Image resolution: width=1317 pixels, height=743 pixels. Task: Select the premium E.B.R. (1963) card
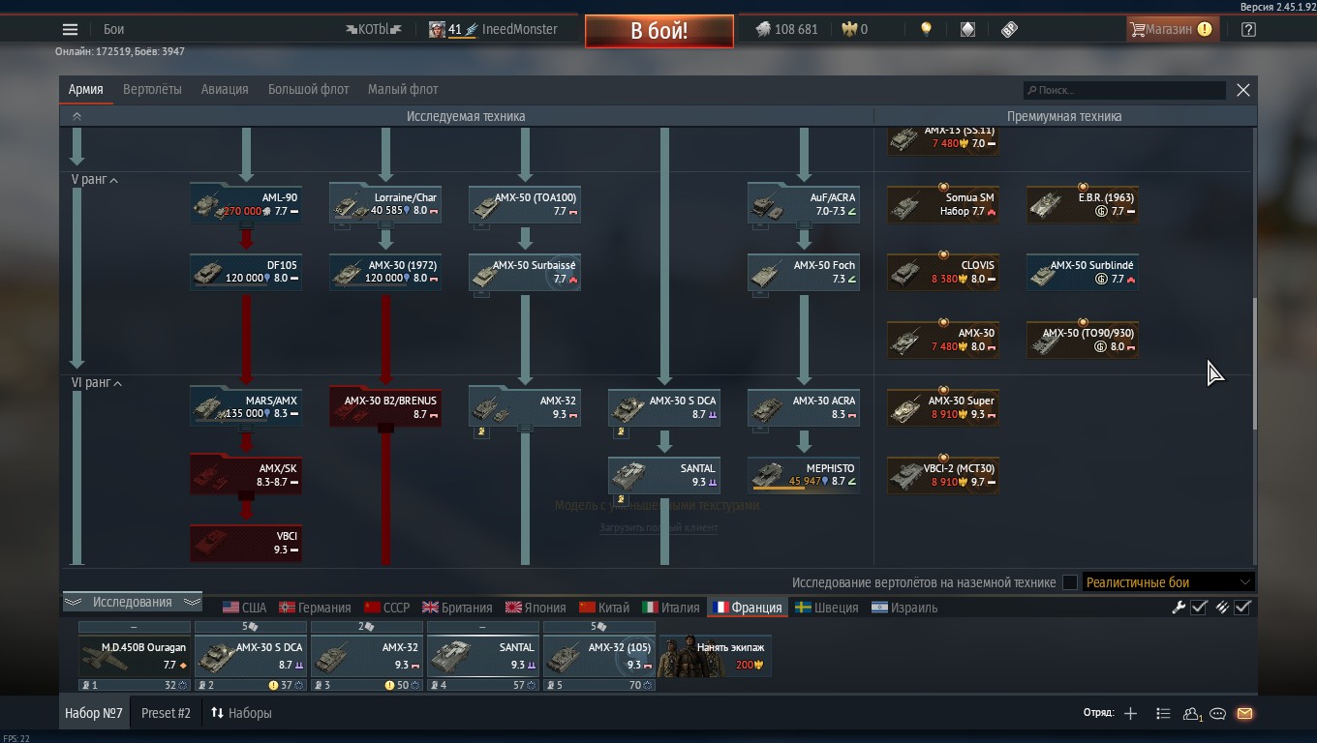pyautogui.click(x=1083, y=204)
